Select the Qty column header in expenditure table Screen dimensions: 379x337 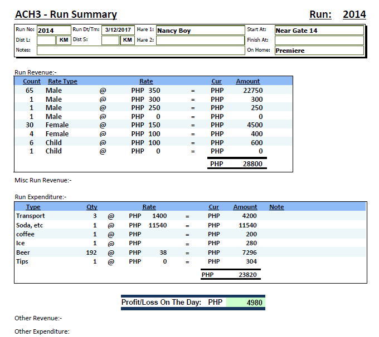click(x=92, y=207)
